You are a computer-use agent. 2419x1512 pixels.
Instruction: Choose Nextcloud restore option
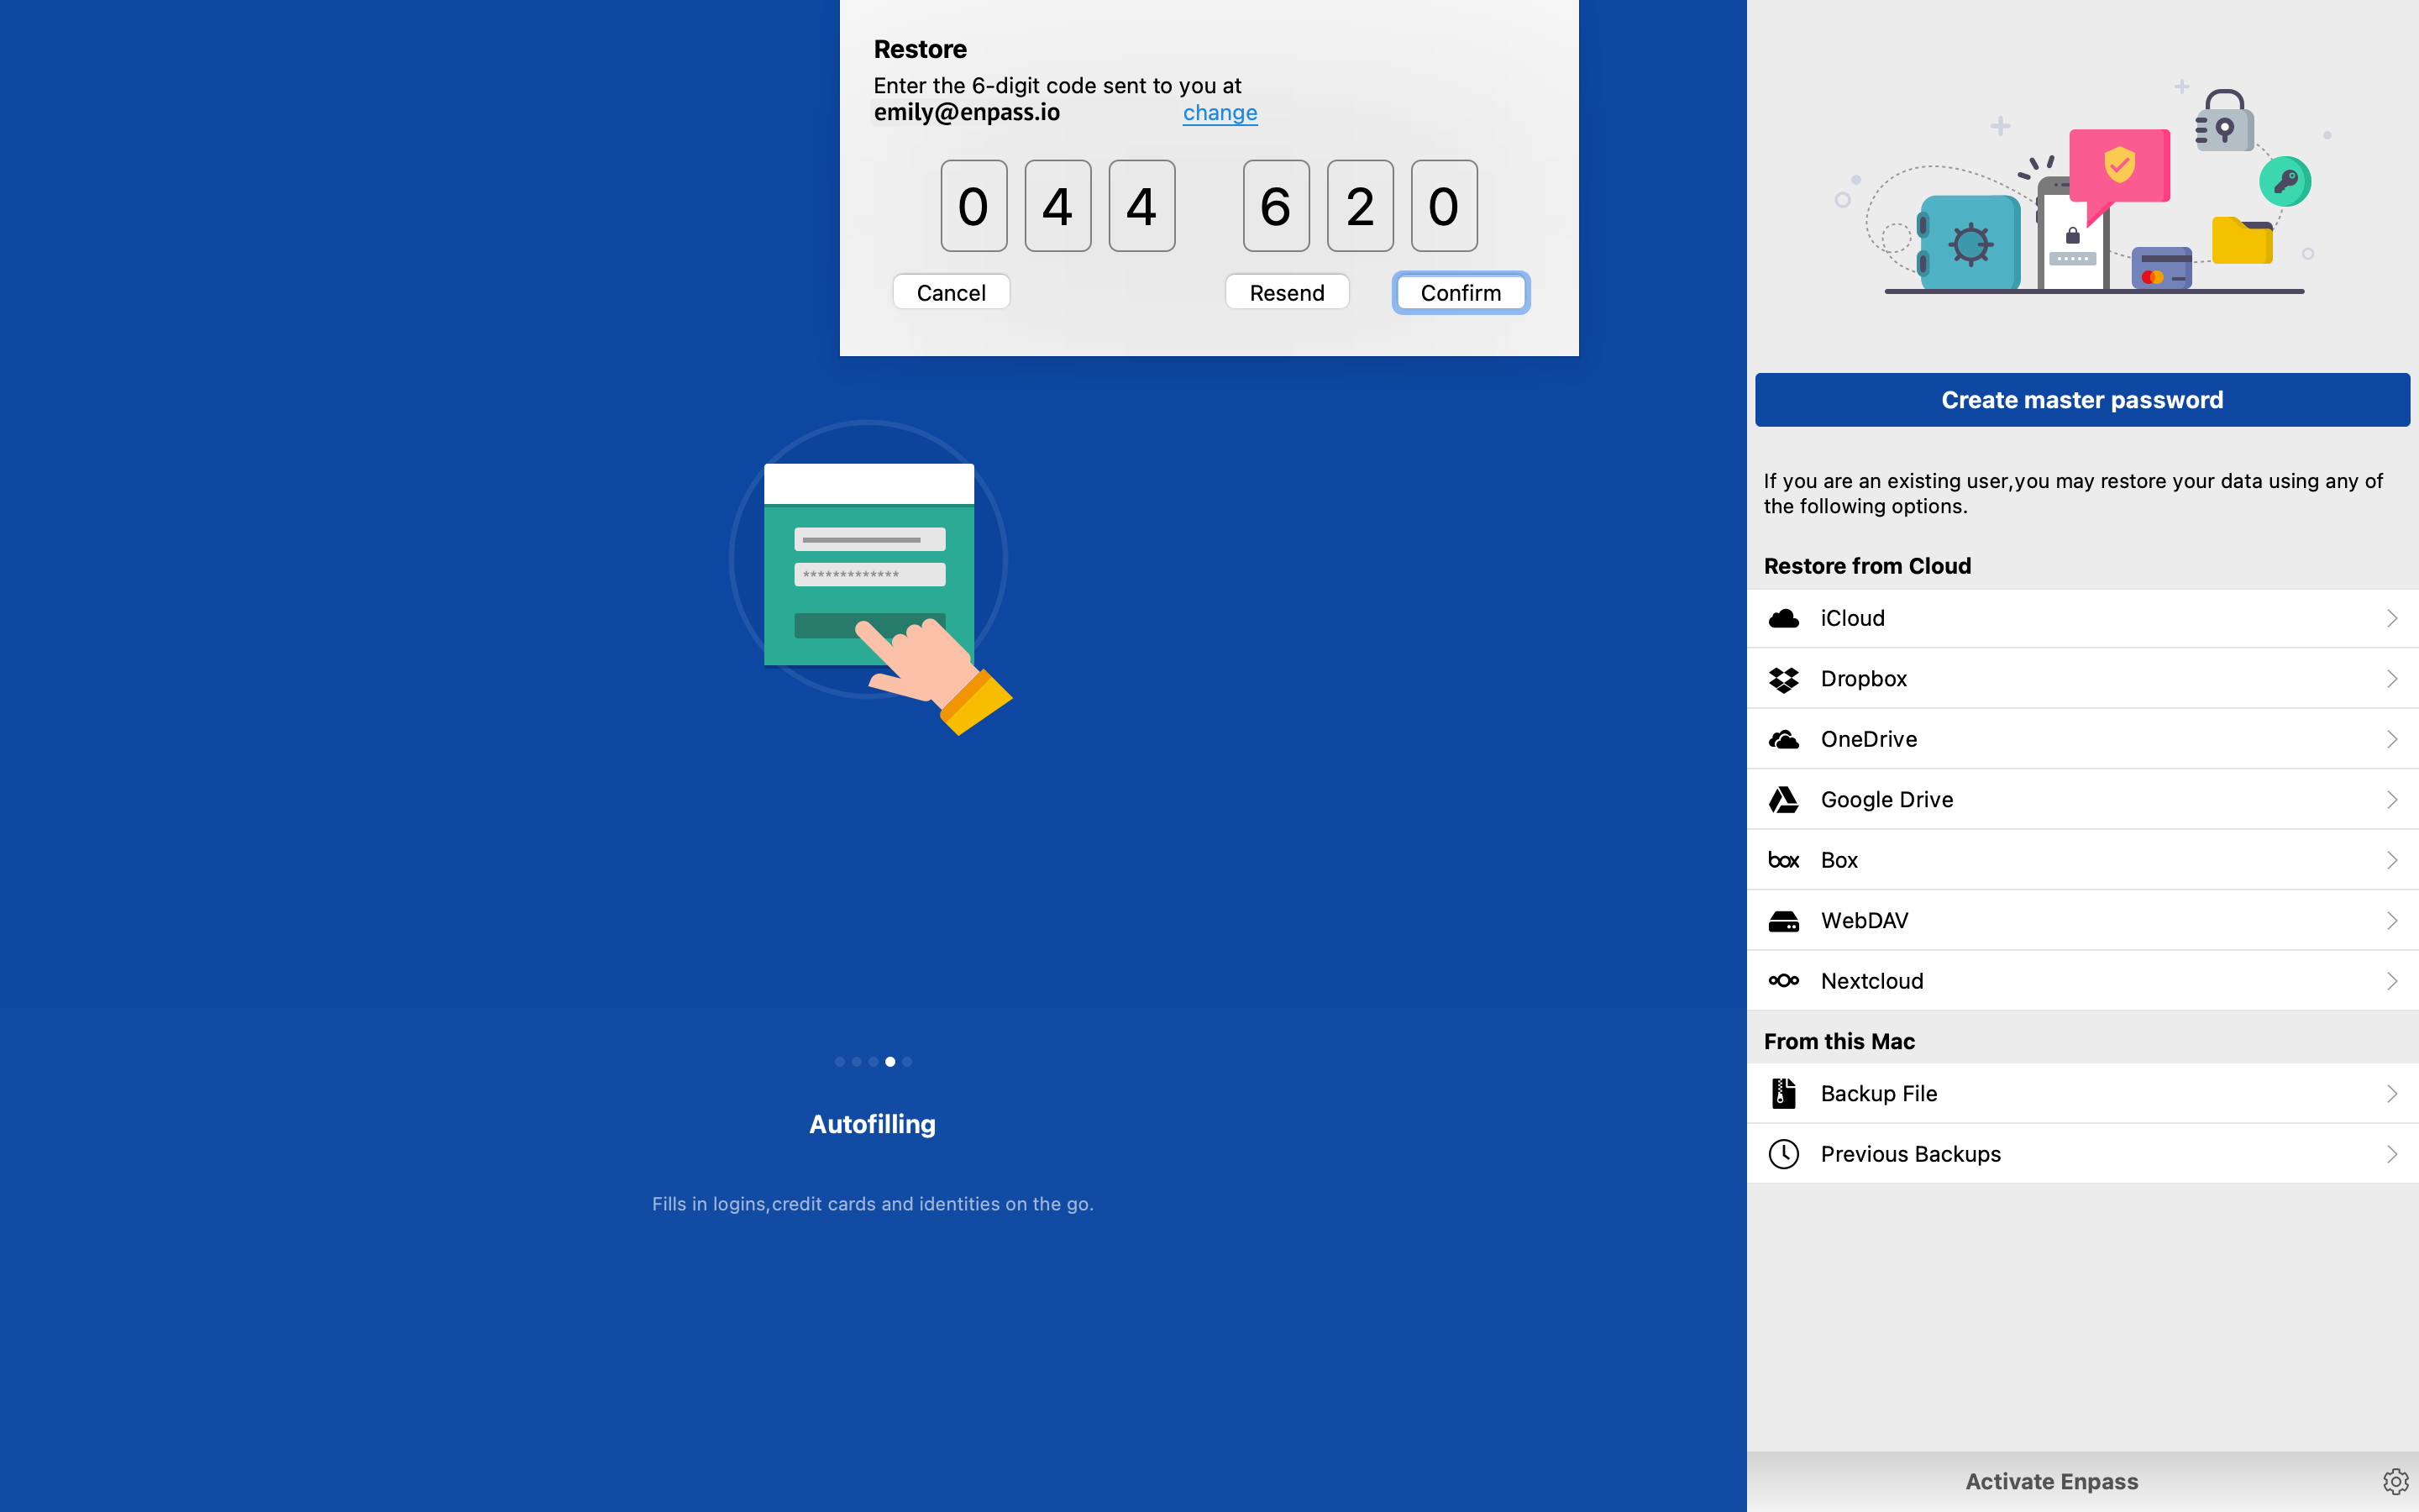(x=2082, y=980)
